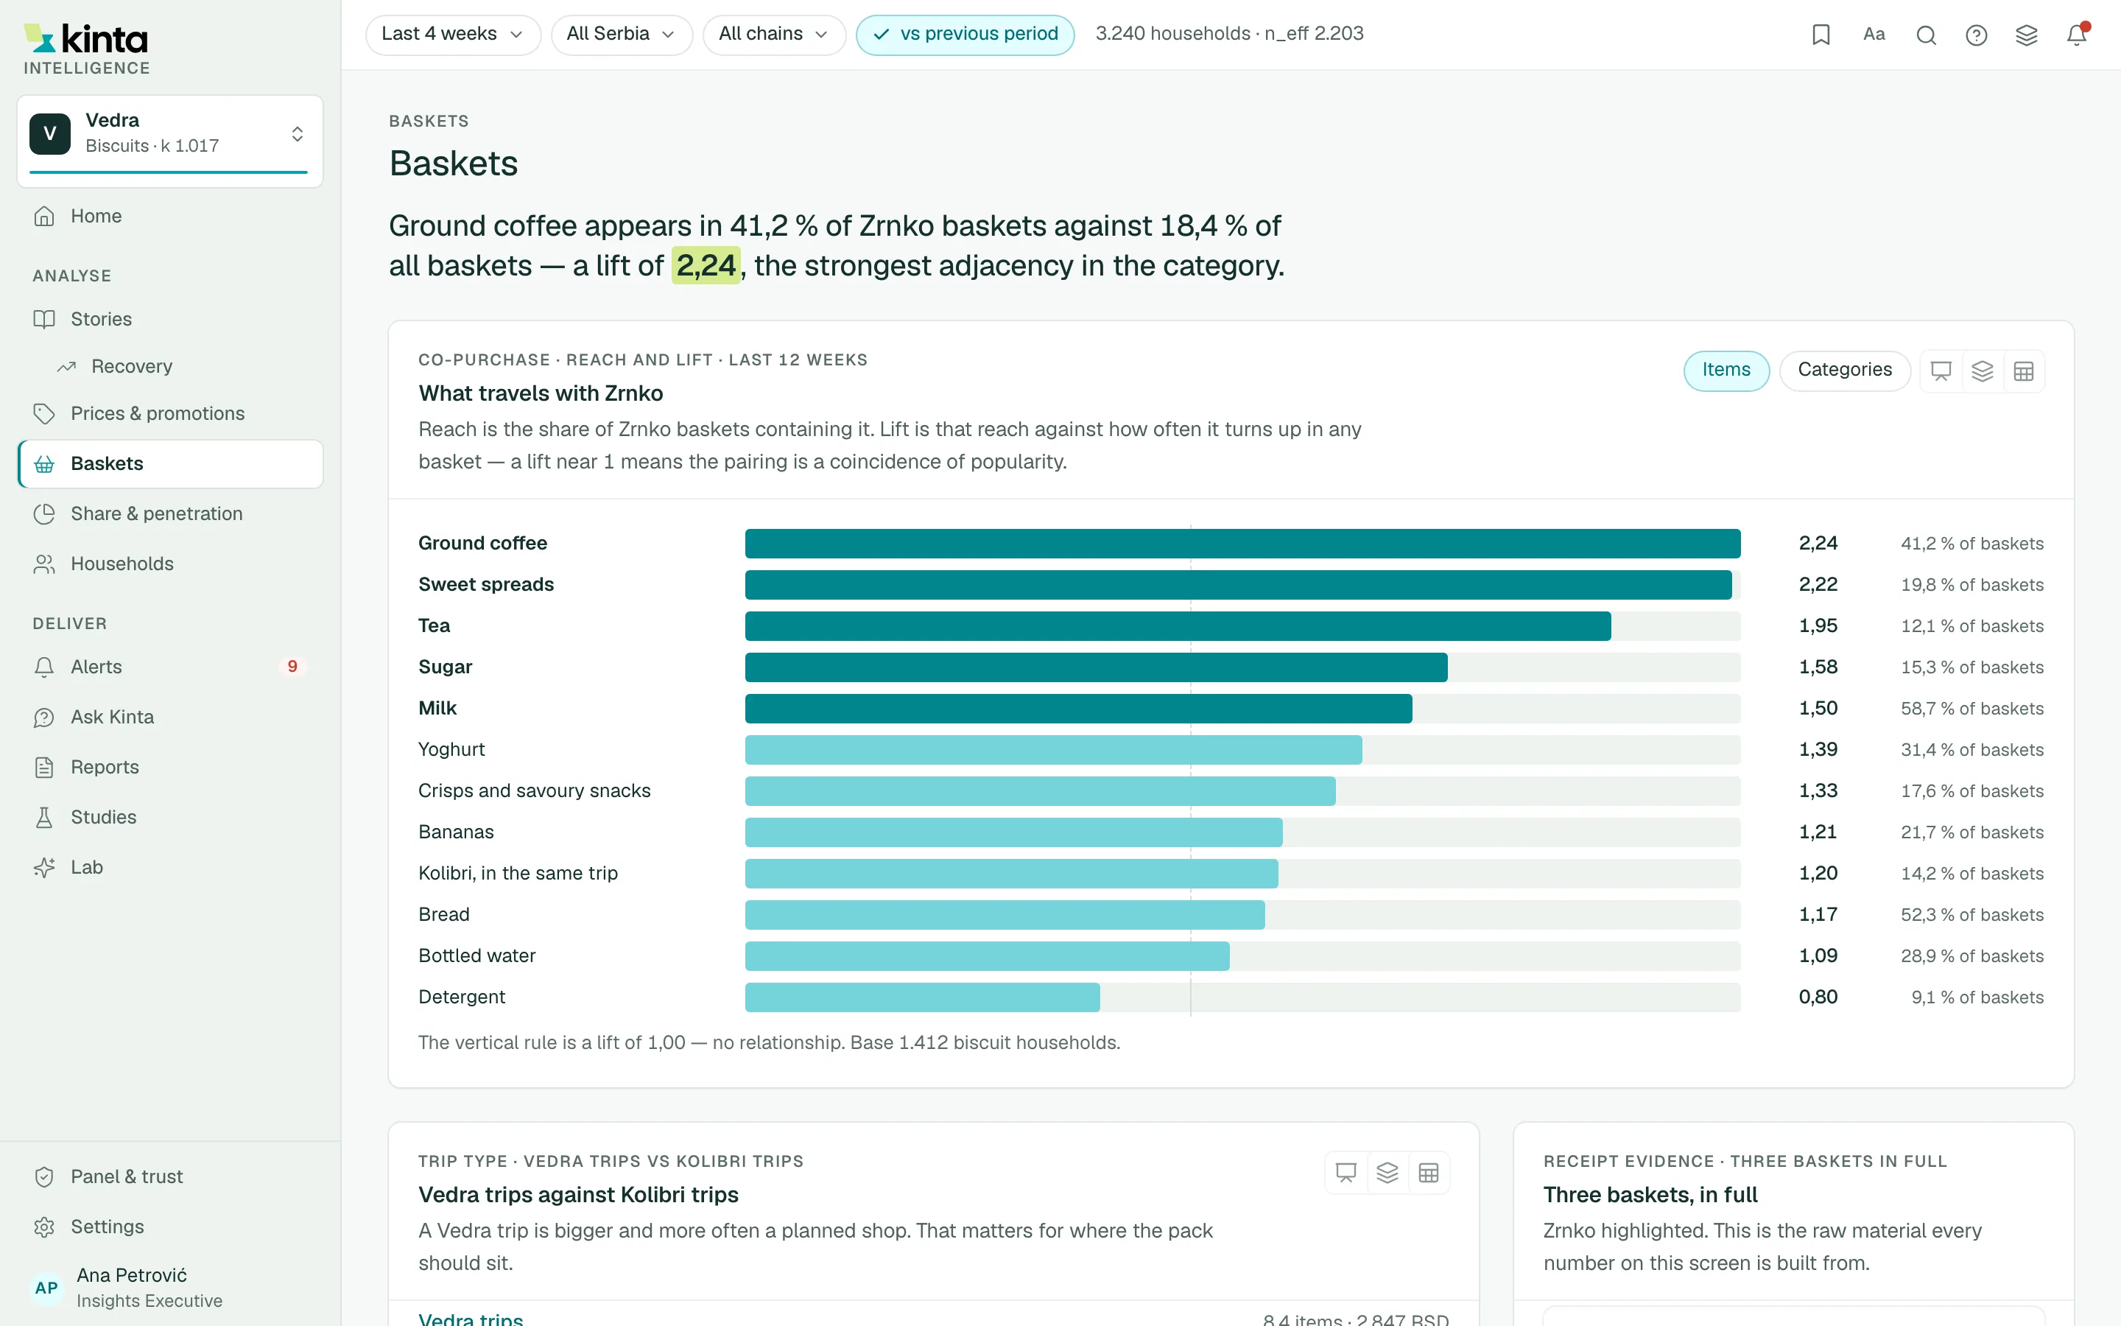The height and width of the screenshot is (1326, 2121).
Task: Switch view to Categories
Action: (1844, 370)
